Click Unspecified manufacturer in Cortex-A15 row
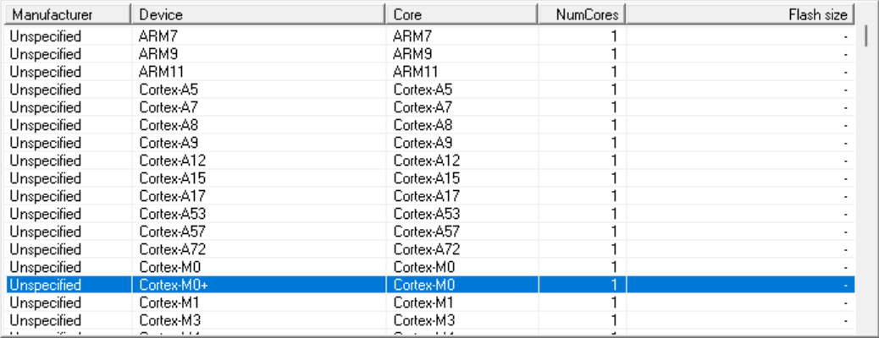Viewport: 879px width, 338px height. 46,179
